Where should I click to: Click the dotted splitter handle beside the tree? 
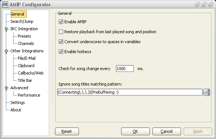click(52, 72)
